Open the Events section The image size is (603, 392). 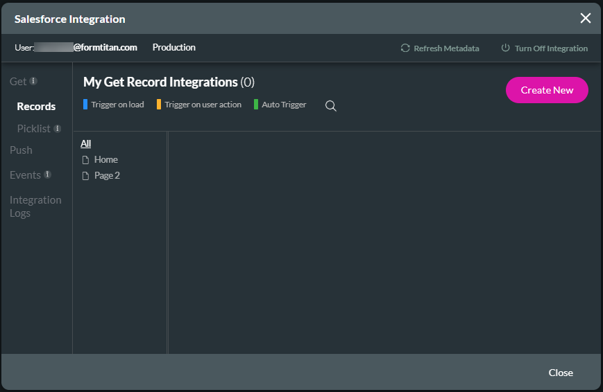click(25, 175)
